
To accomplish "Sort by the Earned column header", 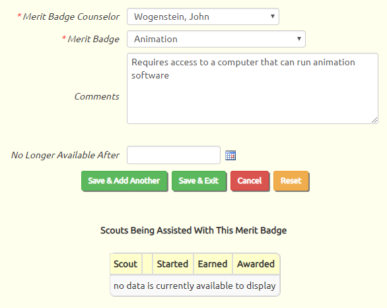I will click(x=213, y=264).
